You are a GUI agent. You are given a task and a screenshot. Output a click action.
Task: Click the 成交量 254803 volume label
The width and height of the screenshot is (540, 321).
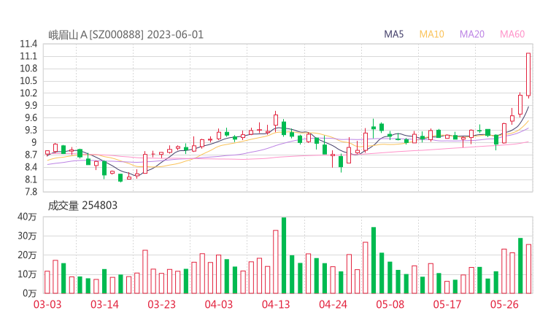(82, 206)
